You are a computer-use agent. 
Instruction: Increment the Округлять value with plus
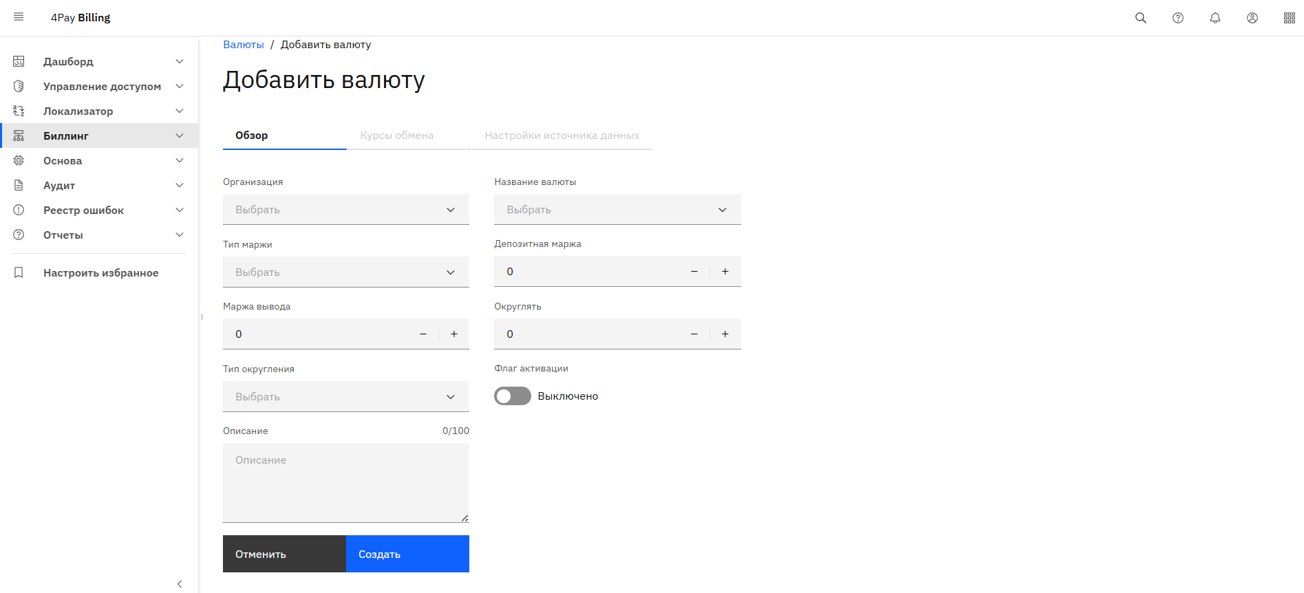tap(725, 334)
